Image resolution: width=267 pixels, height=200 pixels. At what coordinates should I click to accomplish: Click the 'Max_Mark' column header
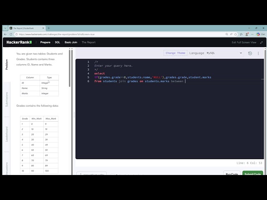(50, 119)
